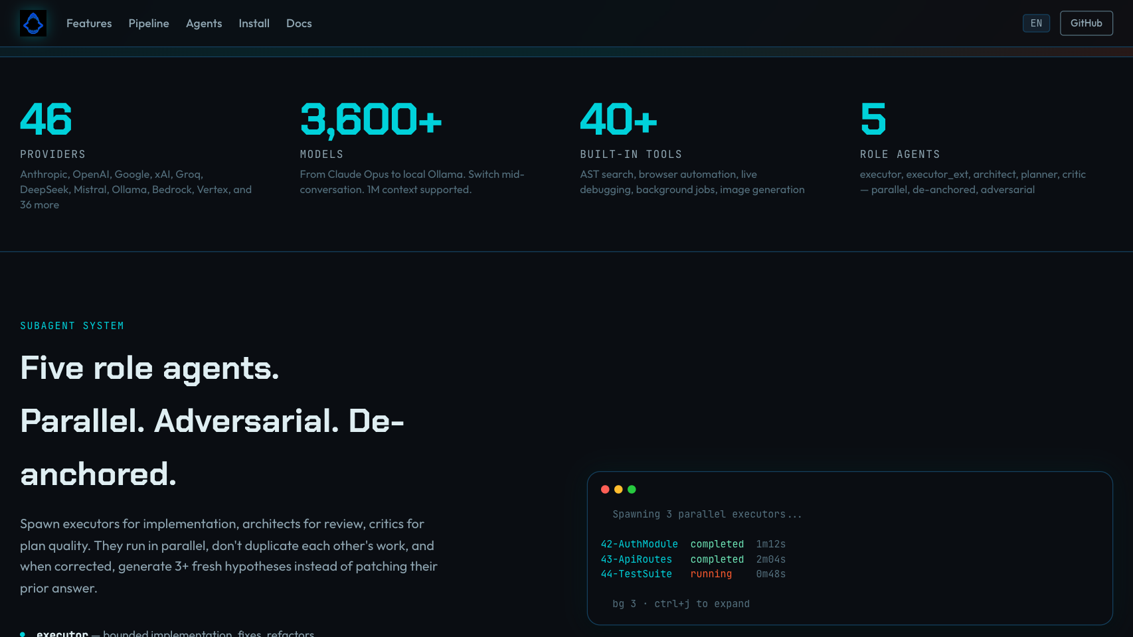This screenshot has height=637, width=1133.
Task: Open the Docs nav link
Action: coord(299,23)
